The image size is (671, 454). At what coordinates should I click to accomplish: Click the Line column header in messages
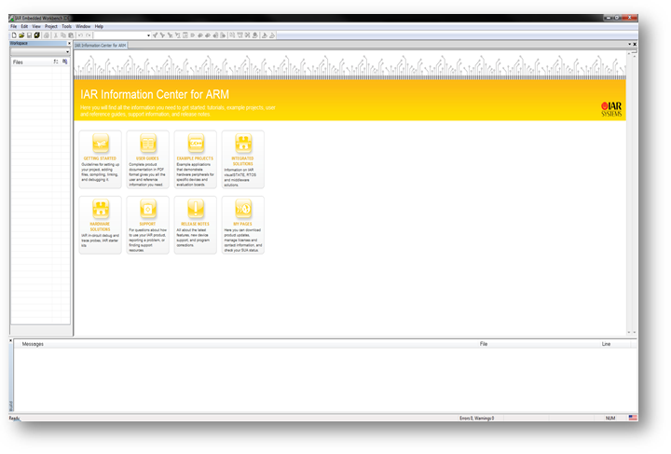(x=606, y=344)
